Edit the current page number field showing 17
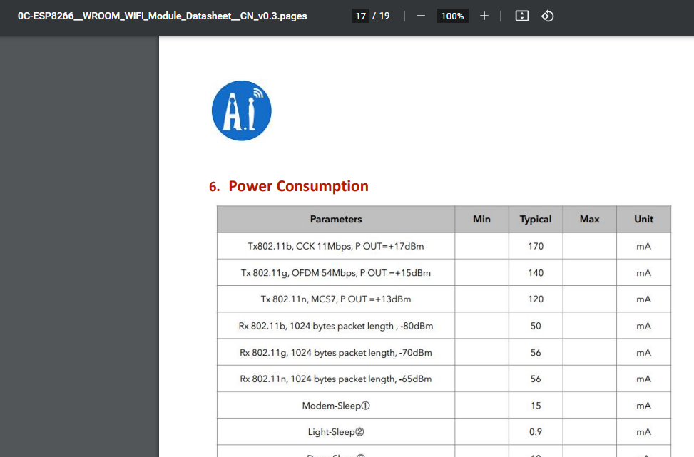The width and height of the screenshot is (694, 457). pos(361,16)
